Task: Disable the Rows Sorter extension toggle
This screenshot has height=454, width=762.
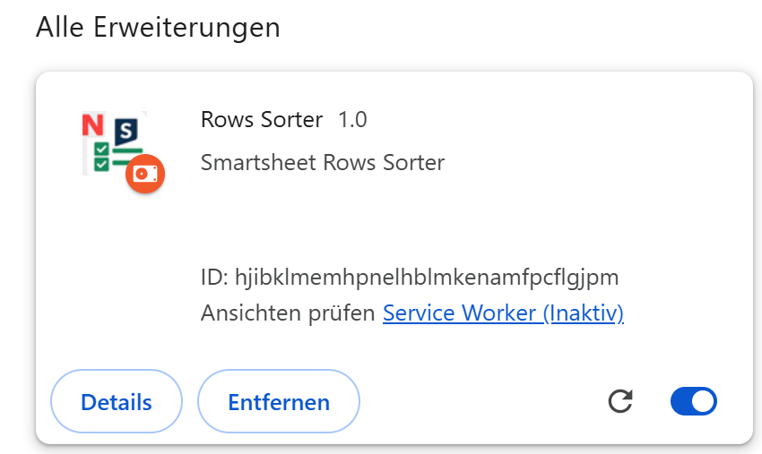Action: (694, 401)
